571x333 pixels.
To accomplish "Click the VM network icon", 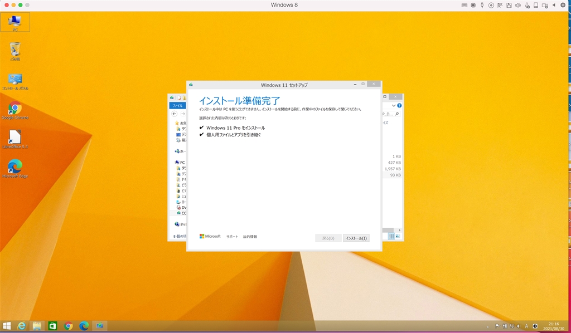I will click(500, 5).
